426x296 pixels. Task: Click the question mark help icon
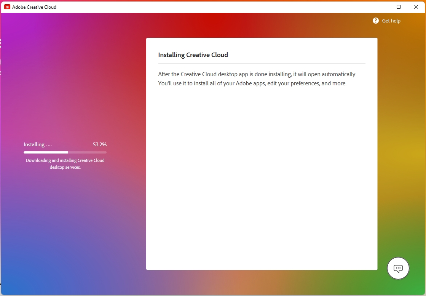[376, 21]
